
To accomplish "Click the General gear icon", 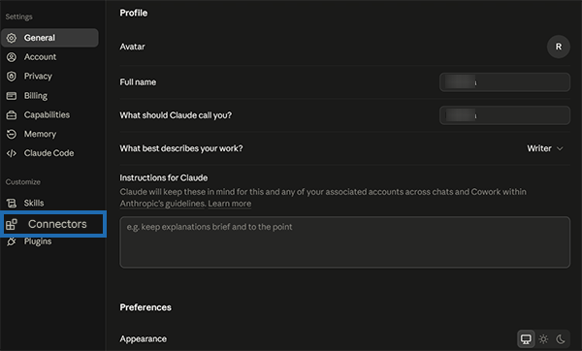I will point(12,38).
